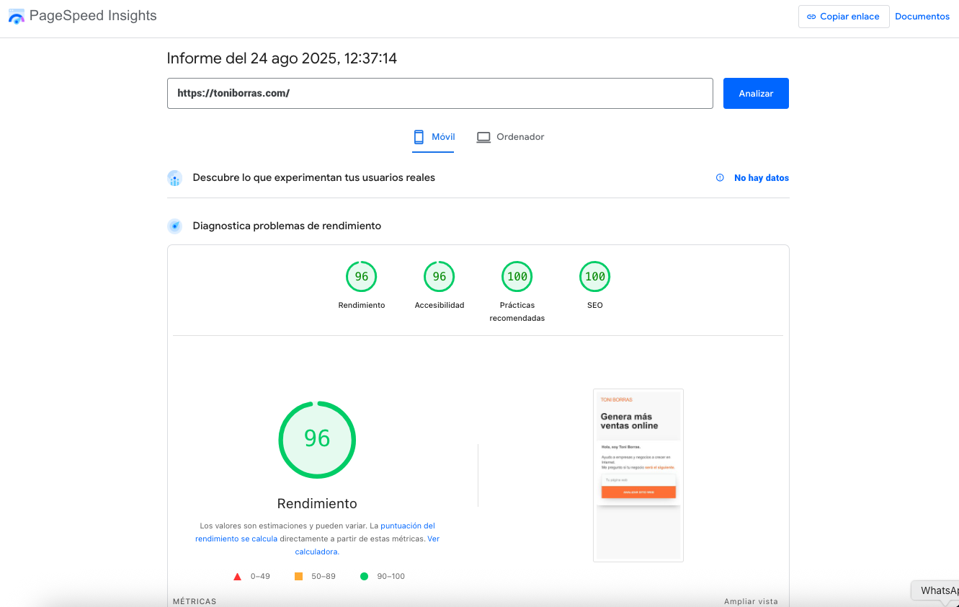Click Diagnostica problemas de rendimiento heading
Image resolution: width=959 pixels, height=607 pixels.
(287, 226)
